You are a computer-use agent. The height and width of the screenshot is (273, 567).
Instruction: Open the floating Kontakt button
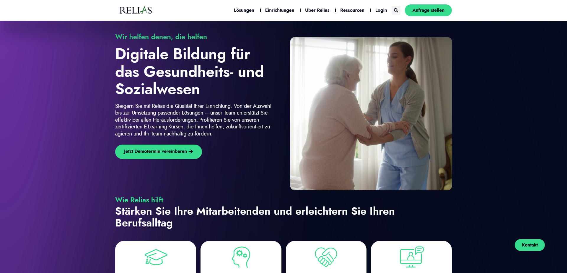530,245
